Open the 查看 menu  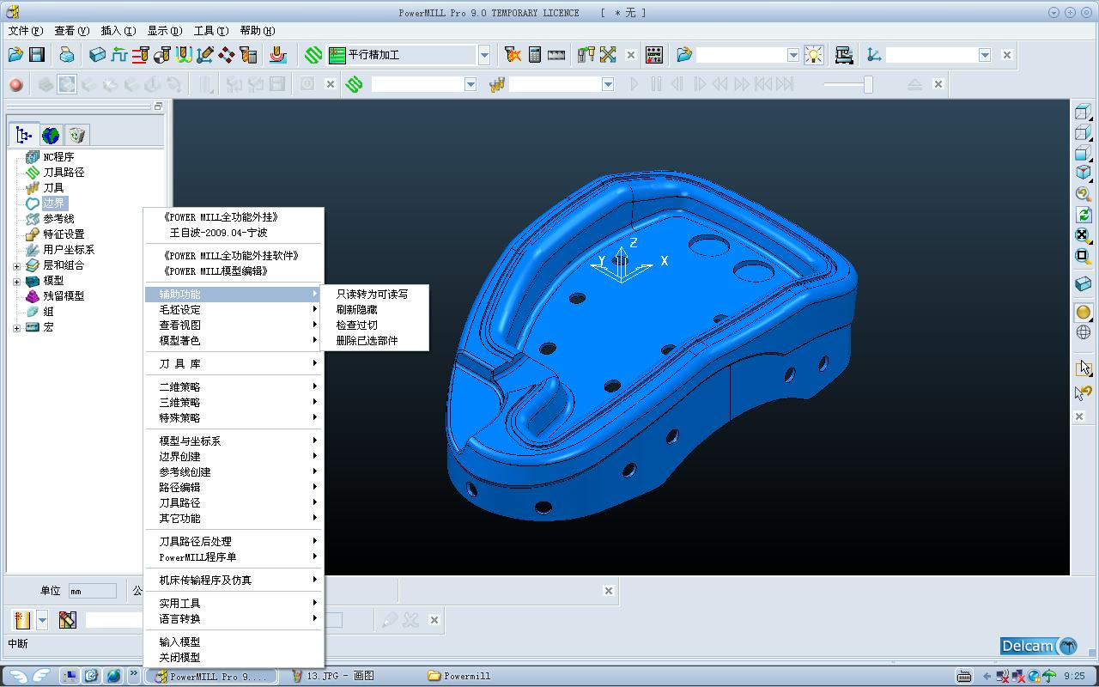[71, 31]
